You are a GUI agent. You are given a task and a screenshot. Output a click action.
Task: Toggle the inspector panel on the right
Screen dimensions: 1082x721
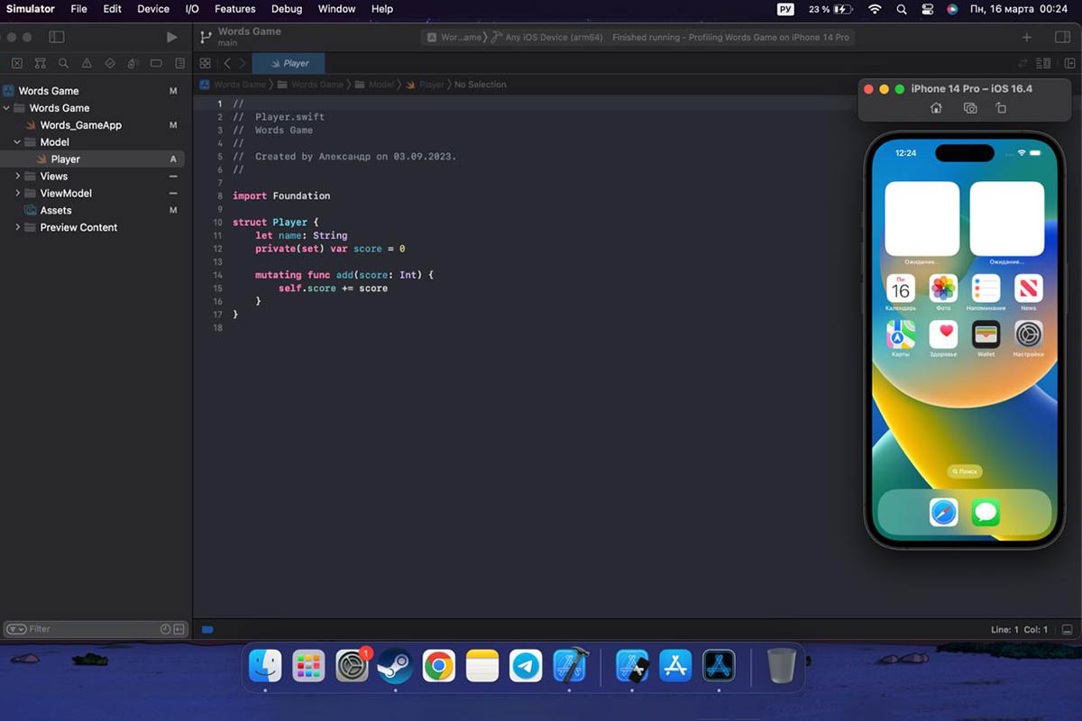point(1062,37)
